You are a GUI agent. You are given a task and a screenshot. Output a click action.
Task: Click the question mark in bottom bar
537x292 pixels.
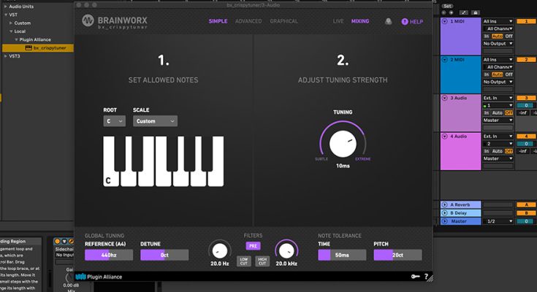[426, 277]
